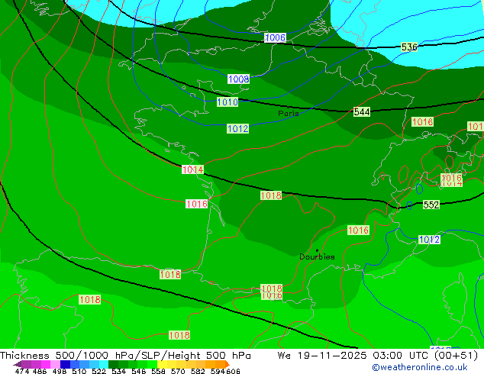484x374 pixels.
Task: Select the blue 1010 isobar label
Action: pos(227,102)
